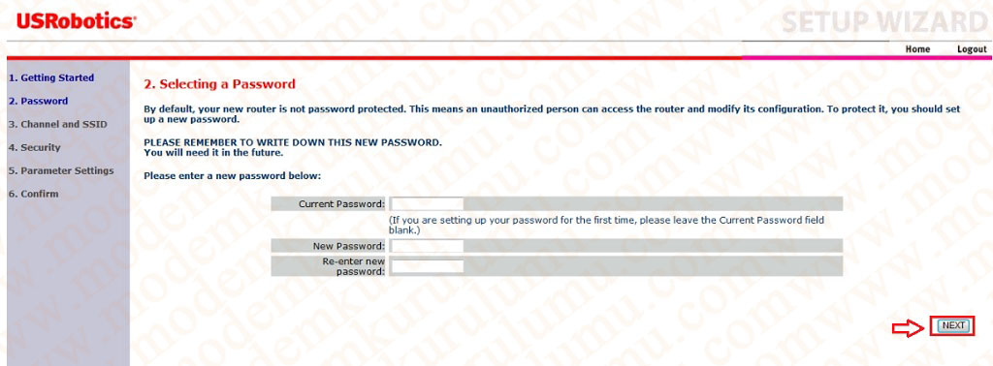Select the Password step in sidebar
The image size is (993, 366).
coord(38,101)
